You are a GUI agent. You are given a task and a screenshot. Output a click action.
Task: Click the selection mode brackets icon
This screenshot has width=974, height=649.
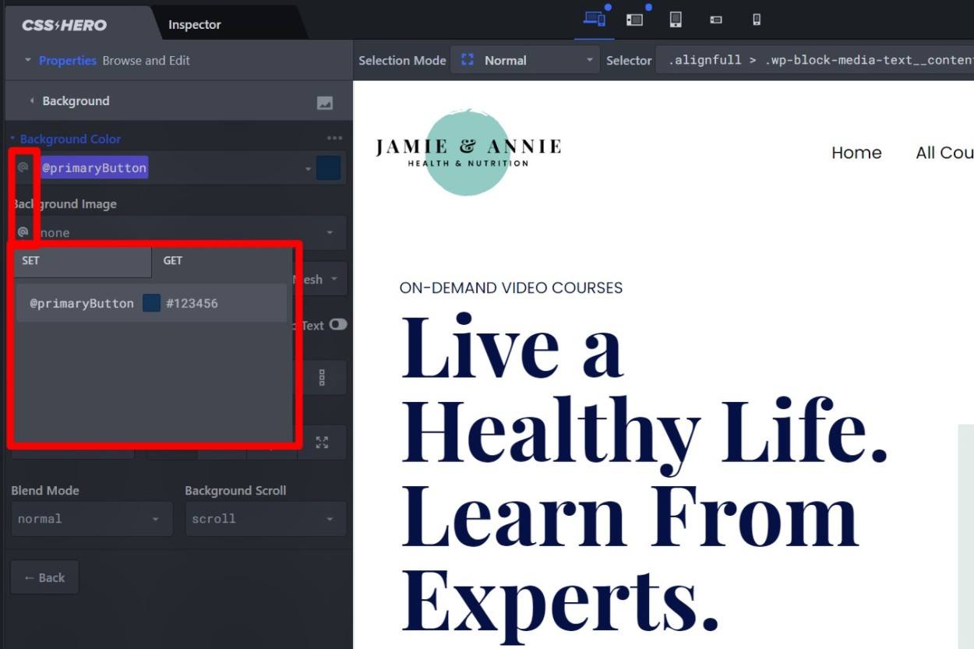tap(468, 60)
